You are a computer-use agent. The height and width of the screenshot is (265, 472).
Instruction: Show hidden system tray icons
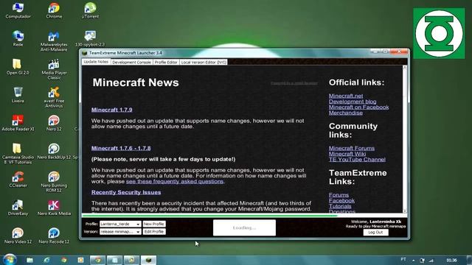pos(414,261)
